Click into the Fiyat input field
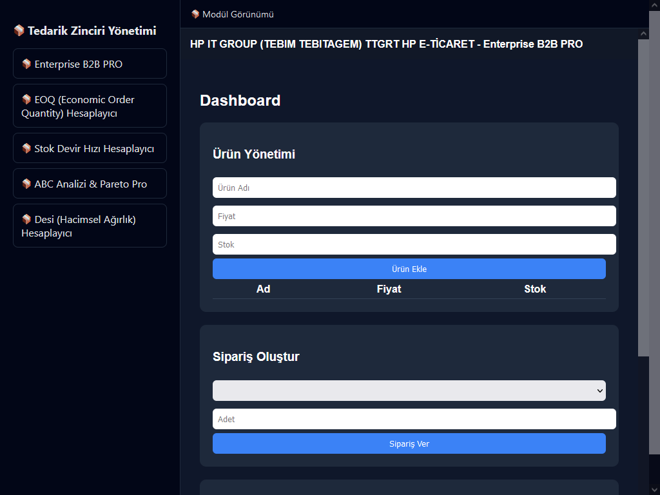Image resolution: width=660 pixels, height=495 pixels. [x=414, y=216]
